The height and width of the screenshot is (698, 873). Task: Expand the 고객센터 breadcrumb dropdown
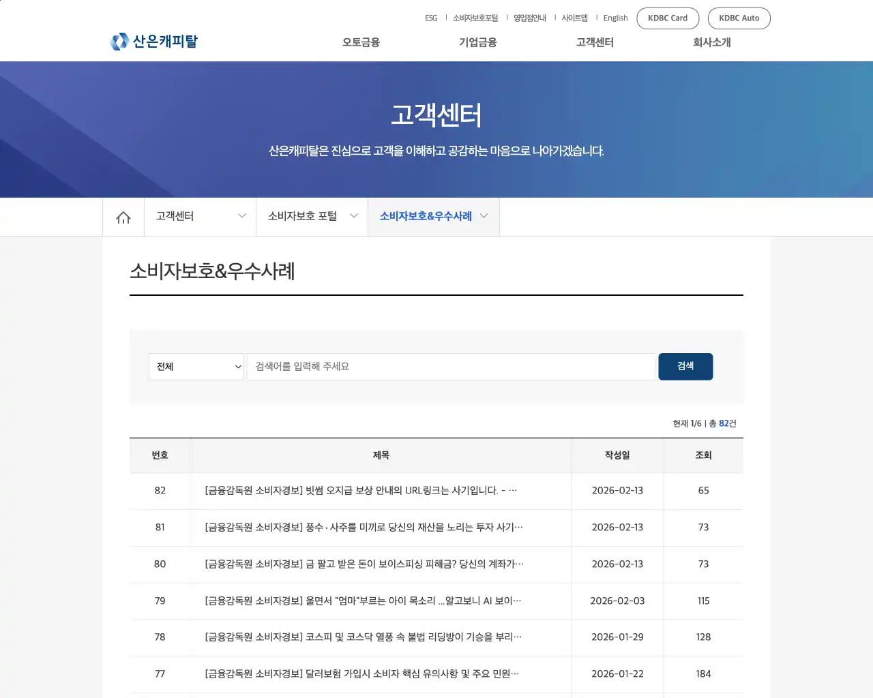click(x=242, y=216)
